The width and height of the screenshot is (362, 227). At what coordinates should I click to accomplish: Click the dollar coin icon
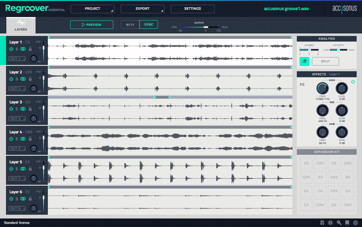click(x=331, y=223)
